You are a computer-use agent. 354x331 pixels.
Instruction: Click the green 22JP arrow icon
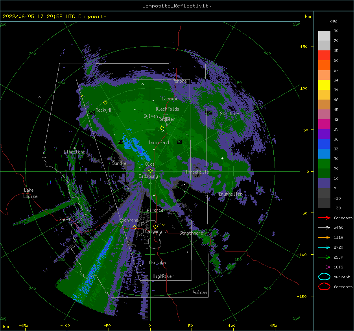click(x=324, y=257)
